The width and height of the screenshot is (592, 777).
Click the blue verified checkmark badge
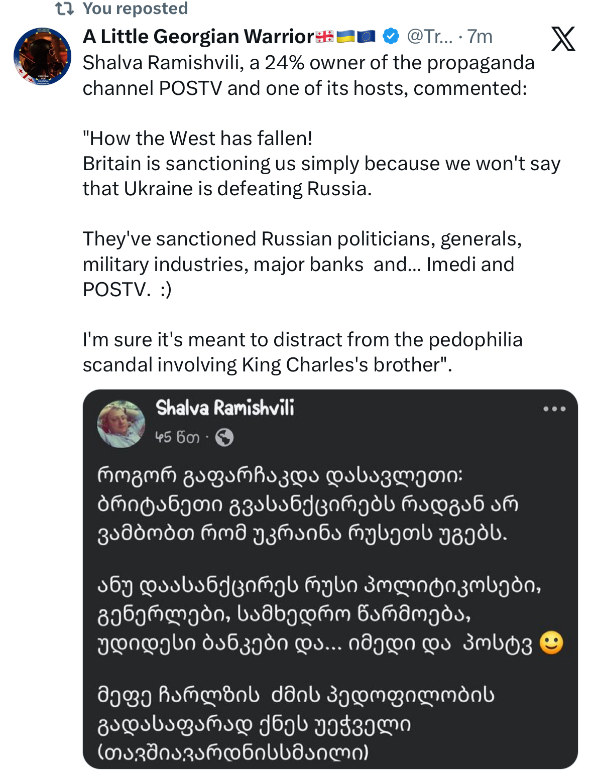(x=391, y=37)
